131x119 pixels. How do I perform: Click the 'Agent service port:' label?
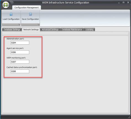15,48
